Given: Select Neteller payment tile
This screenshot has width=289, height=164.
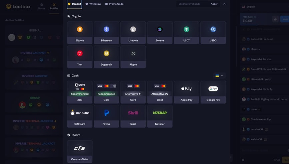Looking at the screenshot, I should pos(160,116).
